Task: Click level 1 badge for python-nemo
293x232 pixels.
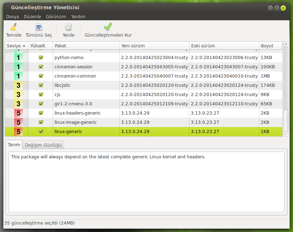Action: coord(18,58)
